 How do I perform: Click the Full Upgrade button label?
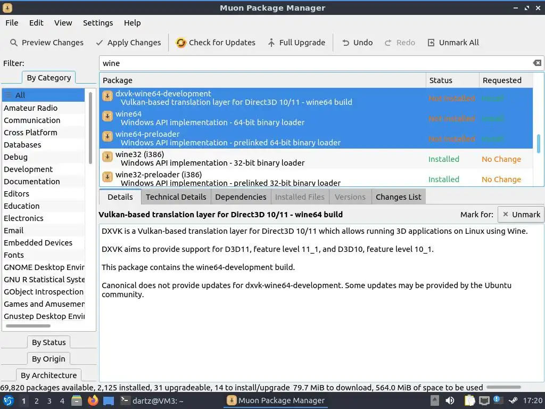point(302,43)
